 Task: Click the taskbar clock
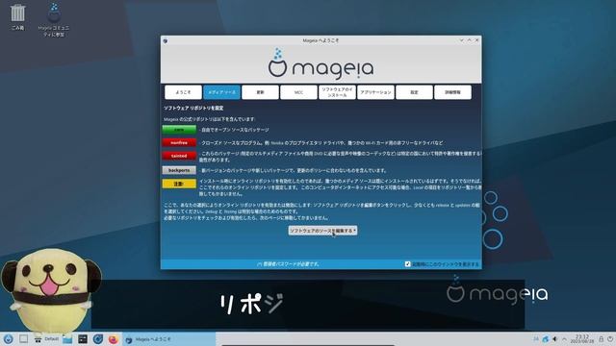click(582, 339)
